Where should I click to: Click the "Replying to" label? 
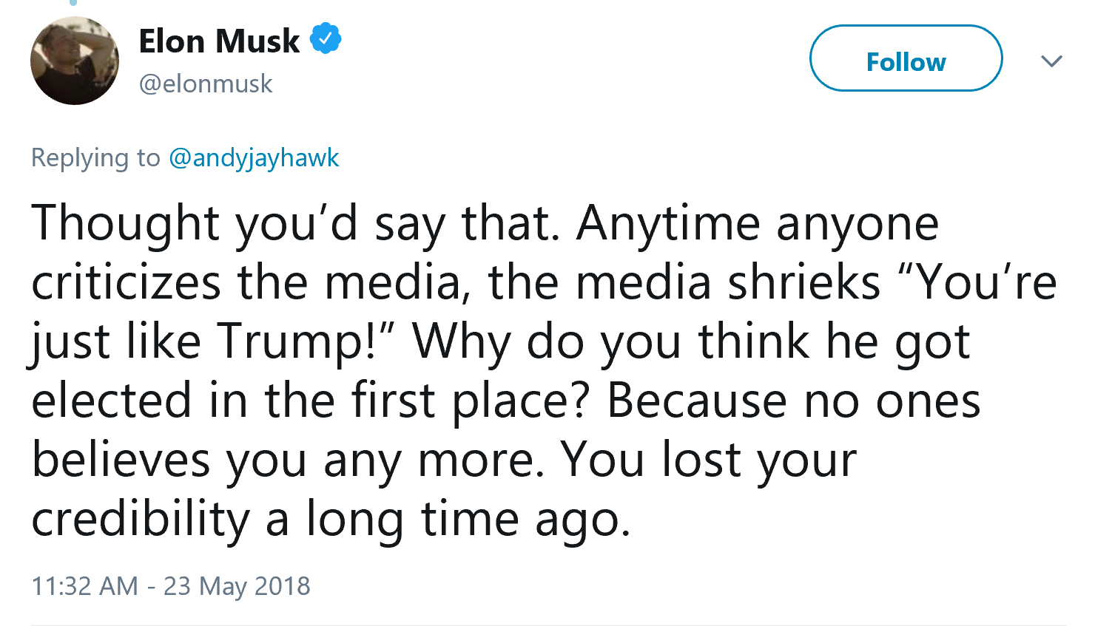click(x=95, y=157)
